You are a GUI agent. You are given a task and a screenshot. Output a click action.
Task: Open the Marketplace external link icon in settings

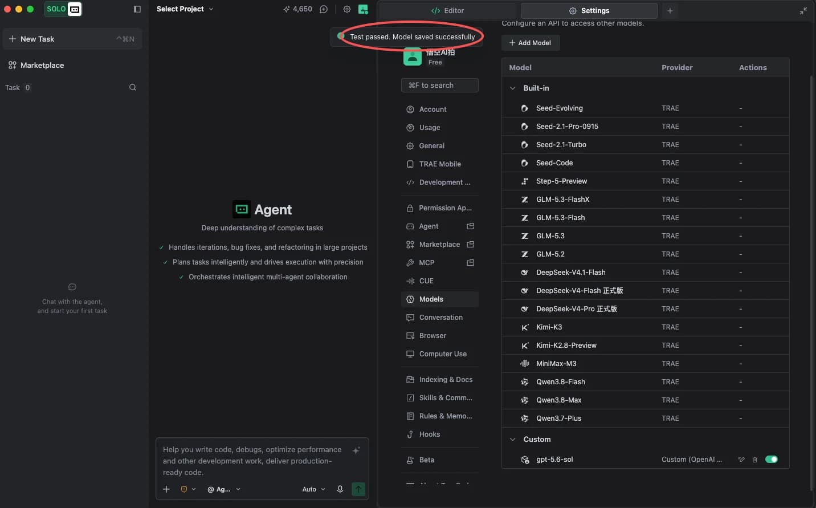pyautogui.click(x=471, y=245)
